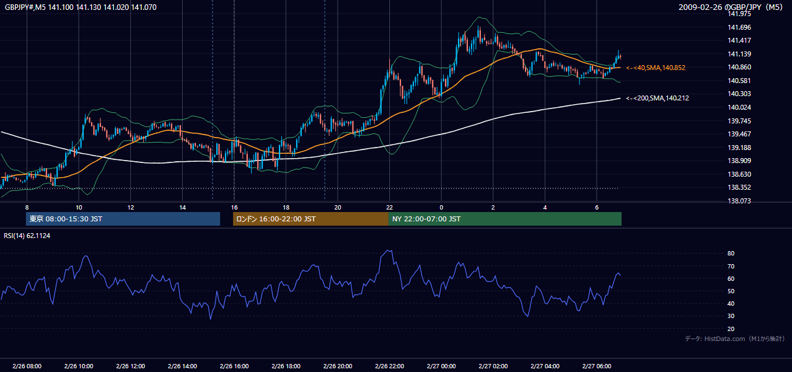Click RSI scale value 50
This screenshot has height=372, width=792.
(x=731, y=291)
